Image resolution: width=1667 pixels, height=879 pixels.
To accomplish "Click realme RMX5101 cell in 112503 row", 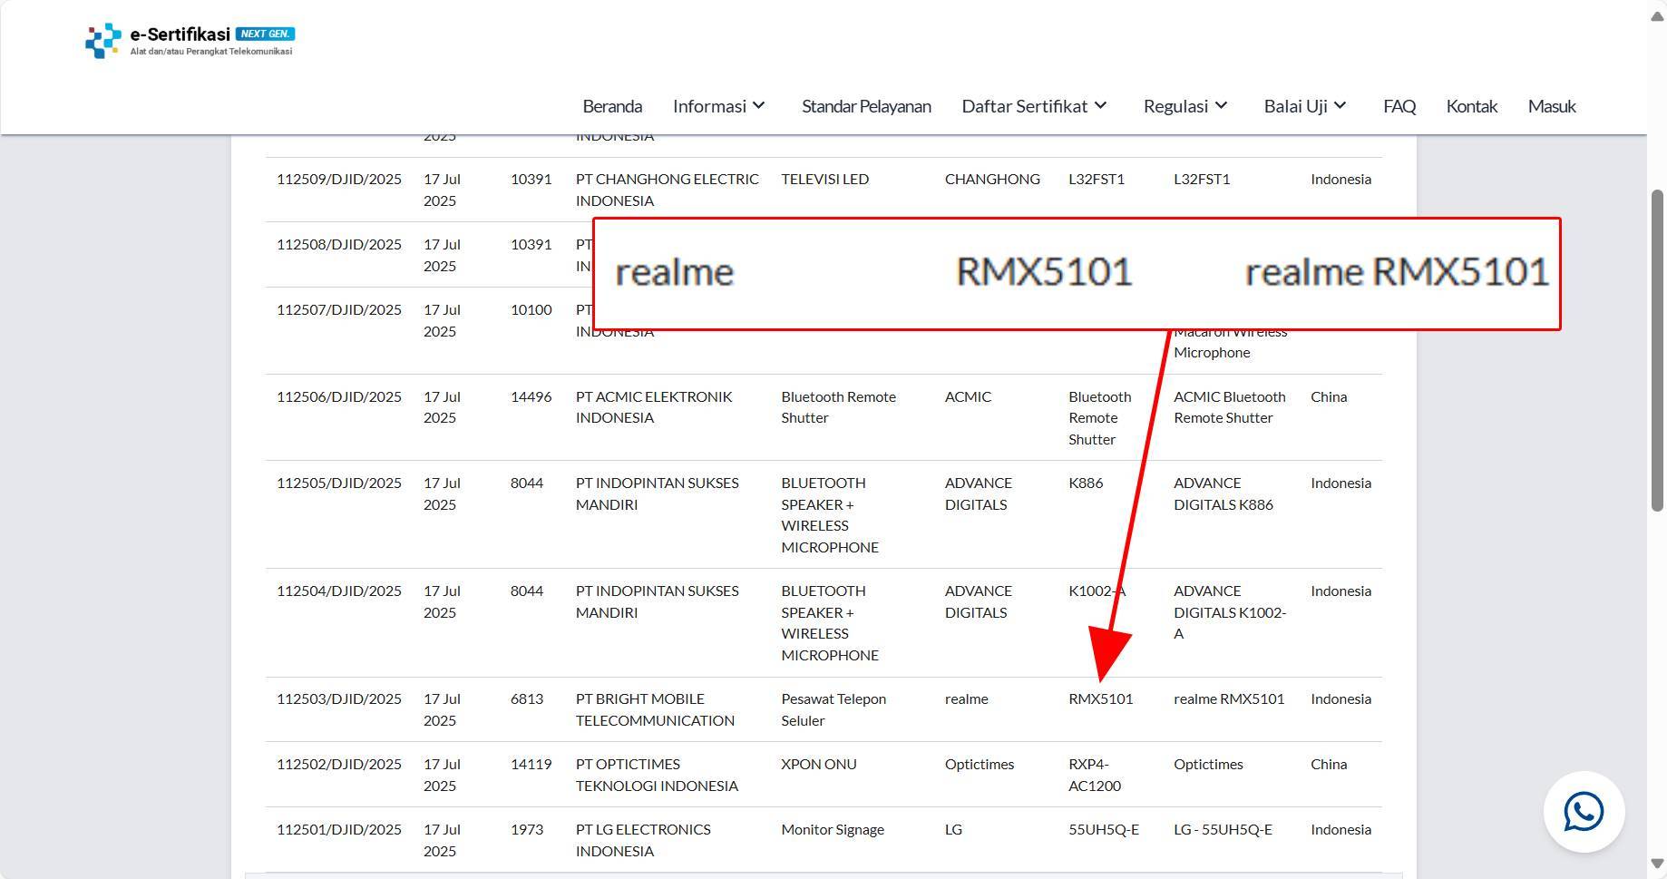I will point(1229,698).
